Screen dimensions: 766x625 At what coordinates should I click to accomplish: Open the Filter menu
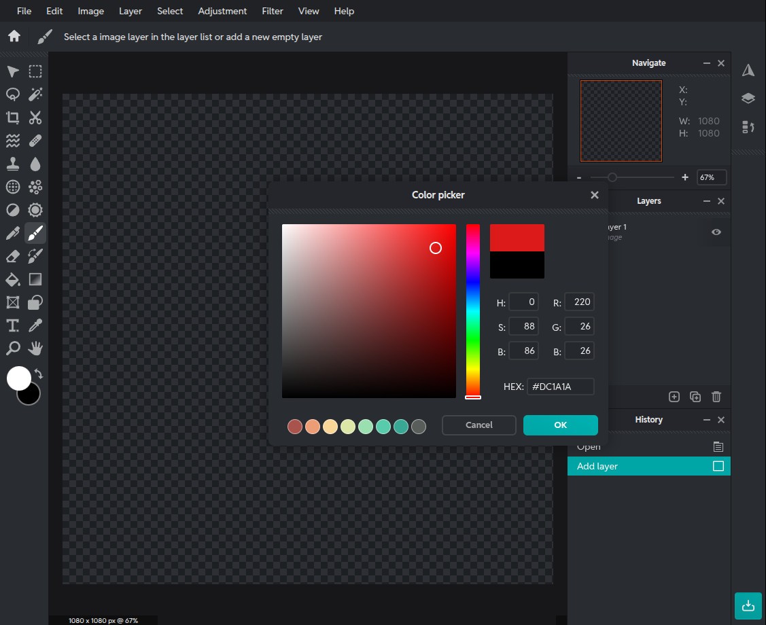[272, 11]
